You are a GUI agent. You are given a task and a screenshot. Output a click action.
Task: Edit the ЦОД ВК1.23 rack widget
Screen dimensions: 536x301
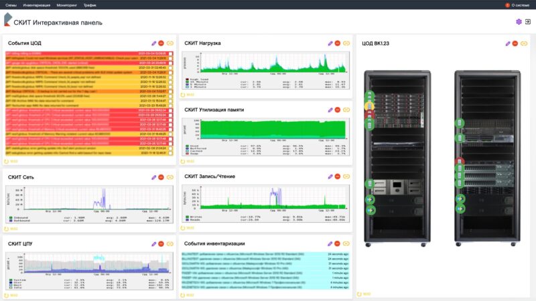pyautogui.click(x=507, y=43)
